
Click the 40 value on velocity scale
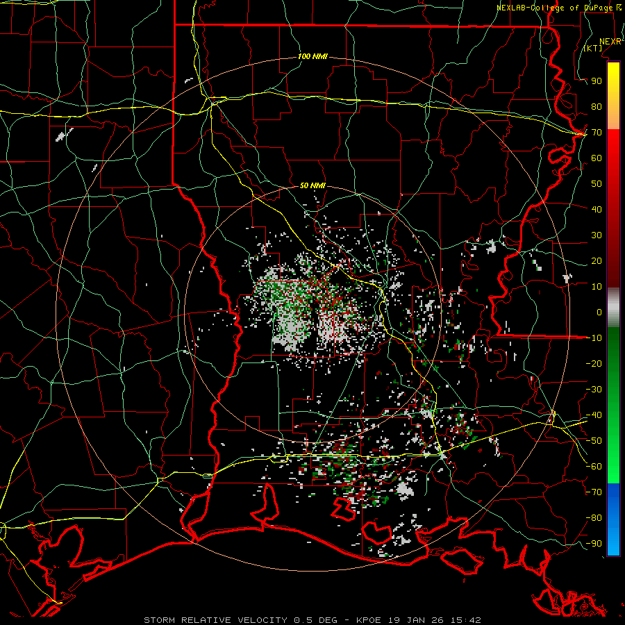click(x=597, y=210)
